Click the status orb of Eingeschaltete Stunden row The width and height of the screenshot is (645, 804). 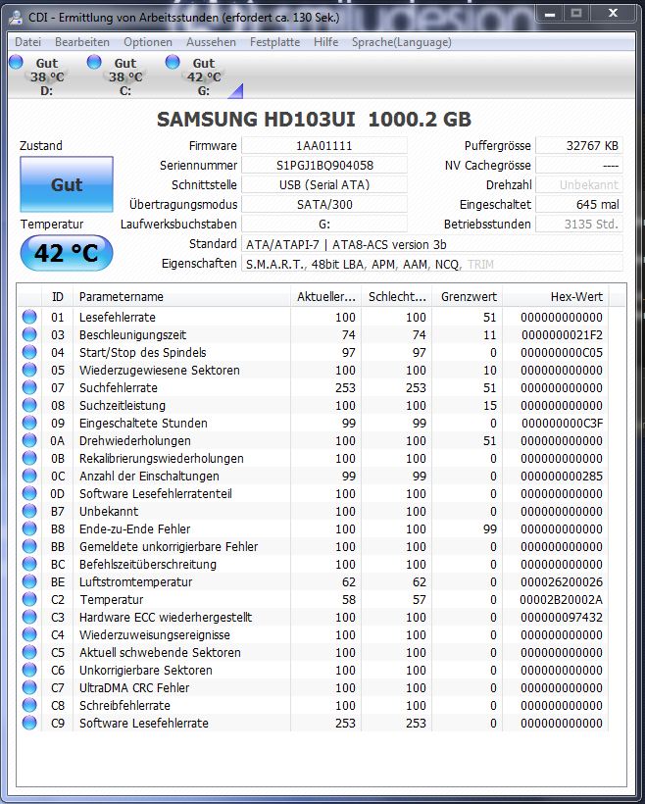click(29, 423)
